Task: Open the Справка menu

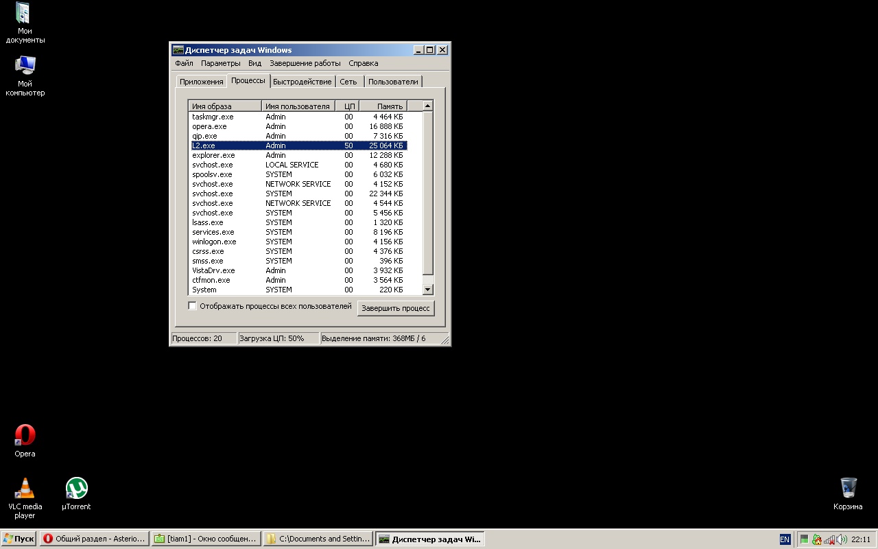Action: [x=363, y=63]
